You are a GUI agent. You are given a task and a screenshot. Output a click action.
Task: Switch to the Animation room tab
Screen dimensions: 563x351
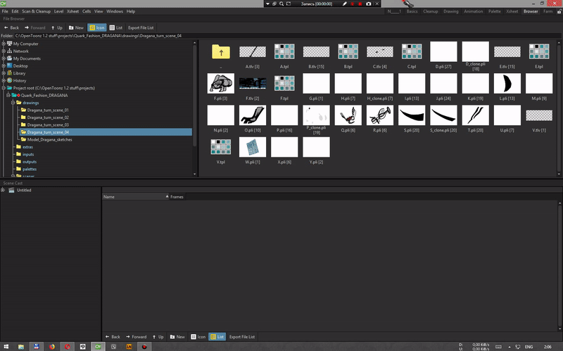point(473,11)
